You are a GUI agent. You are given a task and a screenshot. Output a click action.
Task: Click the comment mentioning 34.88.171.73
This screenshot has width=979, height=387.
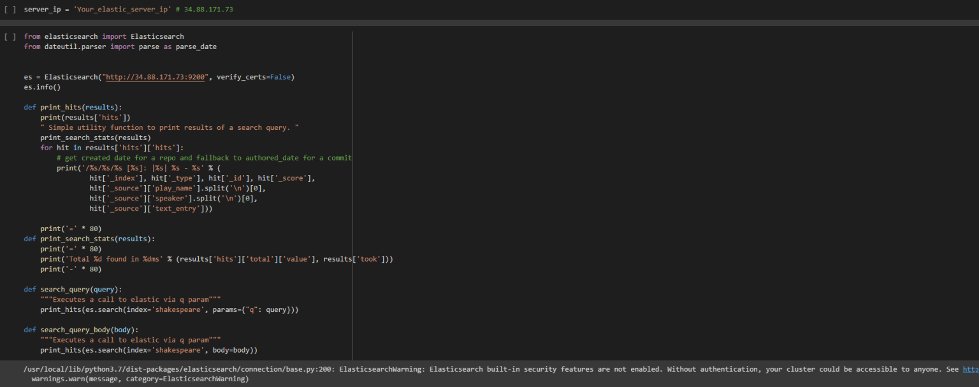pyautogui.click(x=204, y=10)
